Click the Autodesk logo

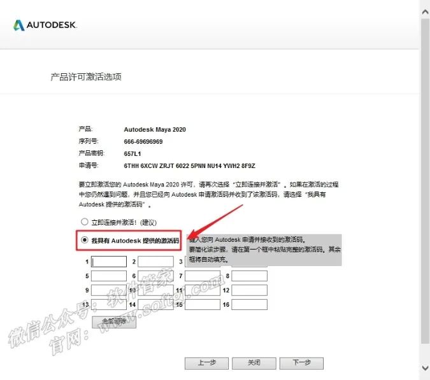click(x=45, y=25)
